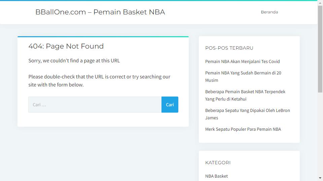View Merk Sepatu Populer Para Pemain NBA
Viewport: 323px width, 181px height.
(x=243, y=129)
